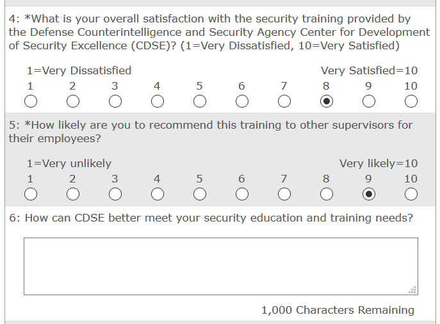440x324 pixels.
Task: Click the question 6 comment text box
Action: point(220,266)
